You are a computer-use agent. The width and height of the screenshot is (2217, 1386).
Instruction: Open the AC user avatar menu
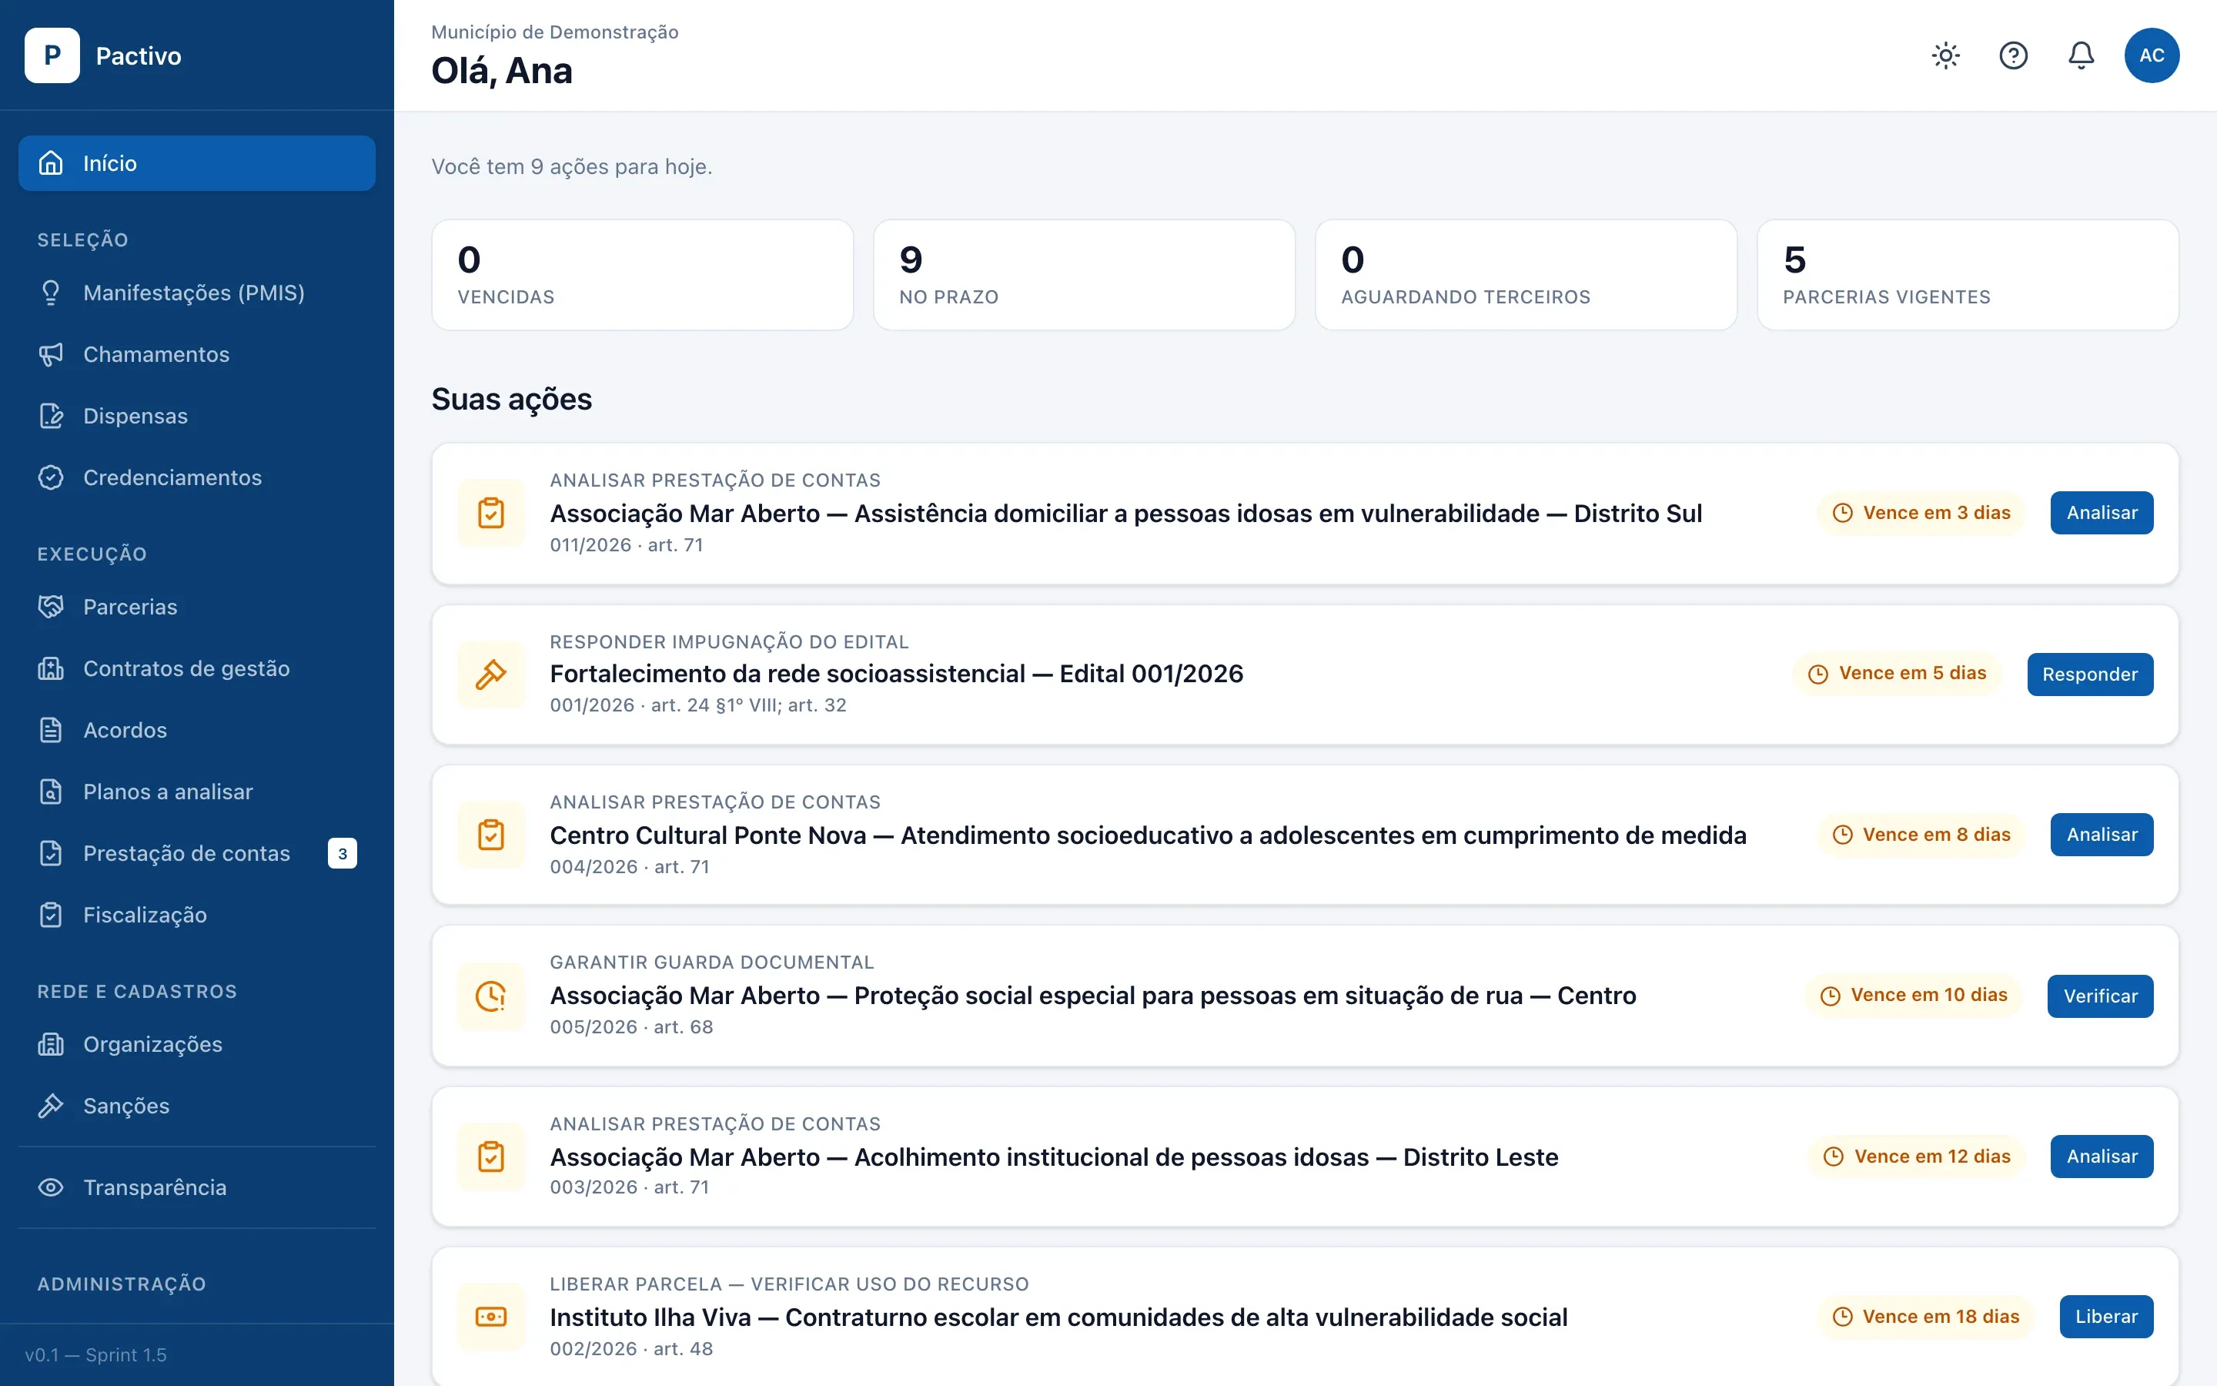point(2152,56)
